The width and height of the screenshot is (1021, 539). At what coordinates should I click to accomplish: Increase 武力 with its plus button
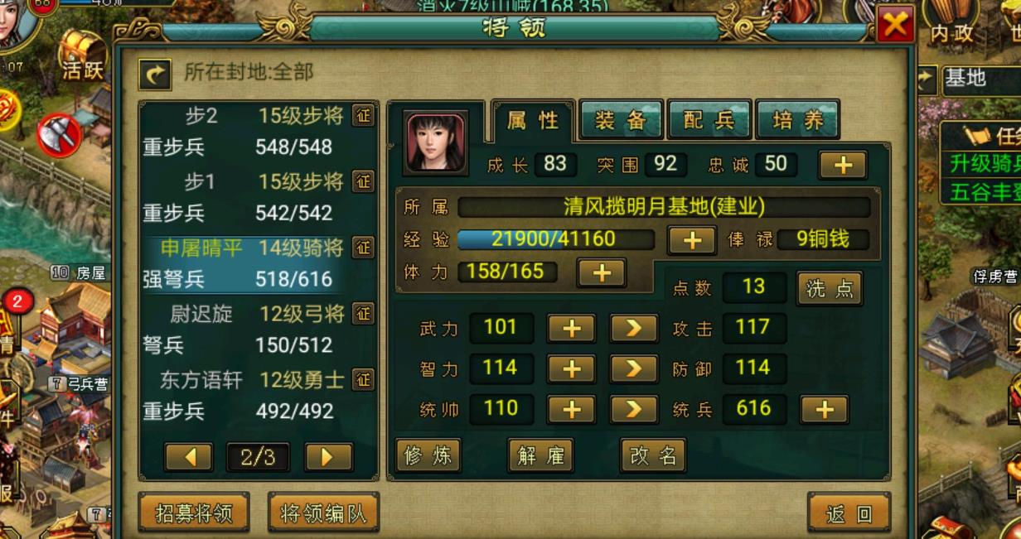571,328
